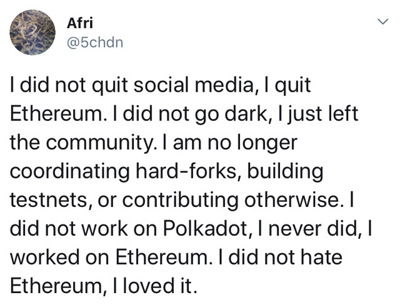
Task: Click the phrase "never did"
Action: pos(312,228)
